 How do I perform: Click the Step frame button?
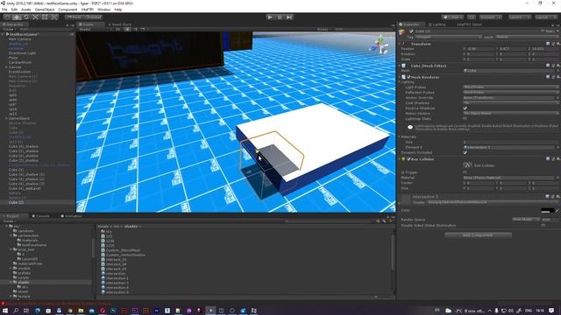[x=289, y=17]
